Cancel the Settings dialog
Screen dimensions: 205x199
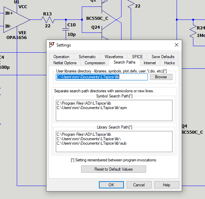tap(139, 185)
